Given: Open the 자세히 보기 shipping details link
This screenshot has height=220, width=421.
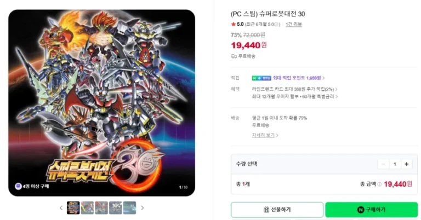Looking at the screenshot, I should pos(265,135).
